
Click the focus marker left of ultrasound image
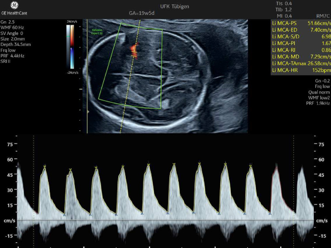point(89,112)
